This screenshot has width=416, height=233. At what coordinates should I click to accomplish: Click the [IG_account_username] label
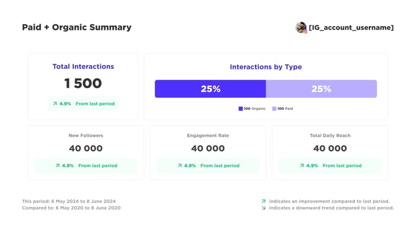(x=351, y=27)
